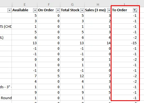Select Total Stock cell showing 13
The width and height of the screenshot is (144, 103).
pos(72,43)
